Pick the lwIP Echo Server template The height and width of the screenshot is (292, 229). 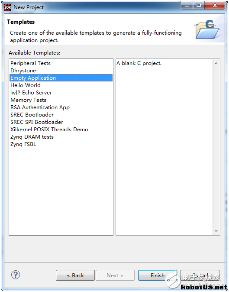click(31, 93)
